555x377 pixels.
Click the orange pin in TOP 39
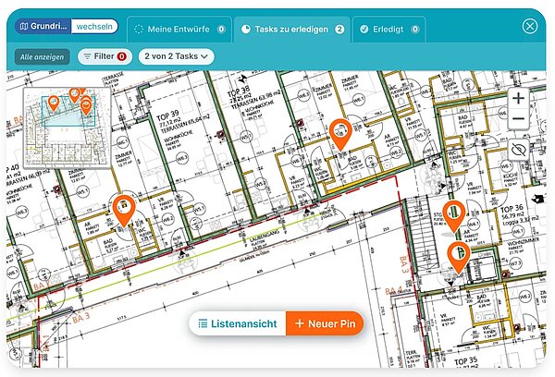(x=123, y=209)
